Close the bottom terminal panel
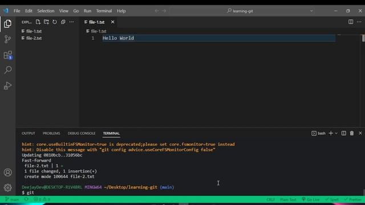This screenshot has width=365, height=205. (360, 133)
